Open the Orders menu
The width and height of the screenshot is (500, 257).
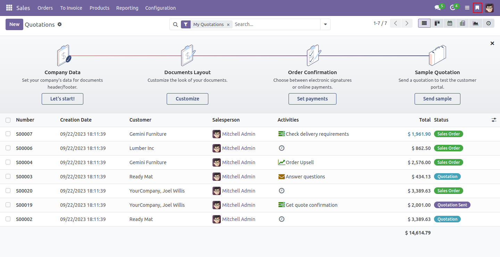pyautogui.click(x=45, y=8)
